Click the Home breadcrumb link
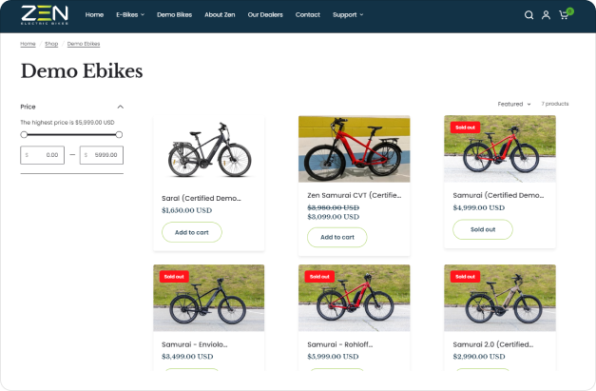 (x=28, y=44)
